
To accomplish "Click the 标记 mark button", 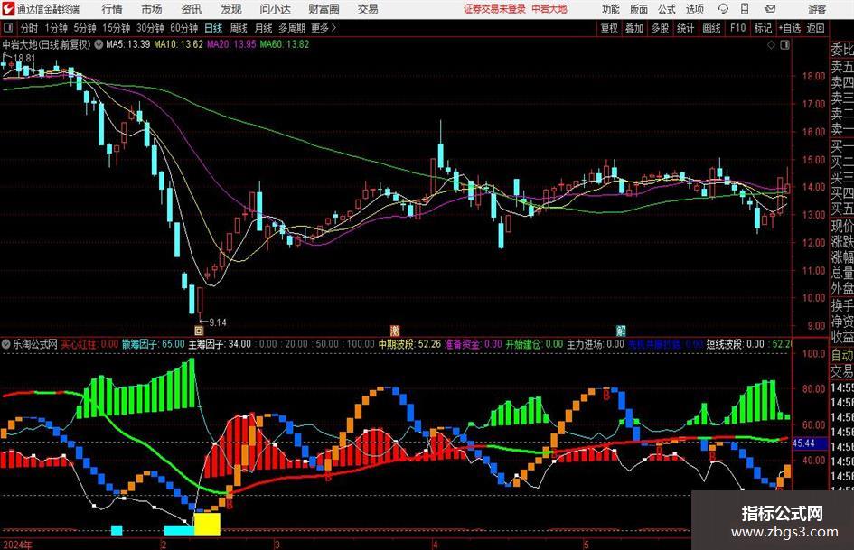I will coord(763,28).
